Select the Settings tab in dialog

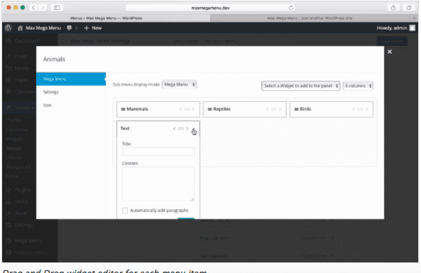tap(50, 92)
